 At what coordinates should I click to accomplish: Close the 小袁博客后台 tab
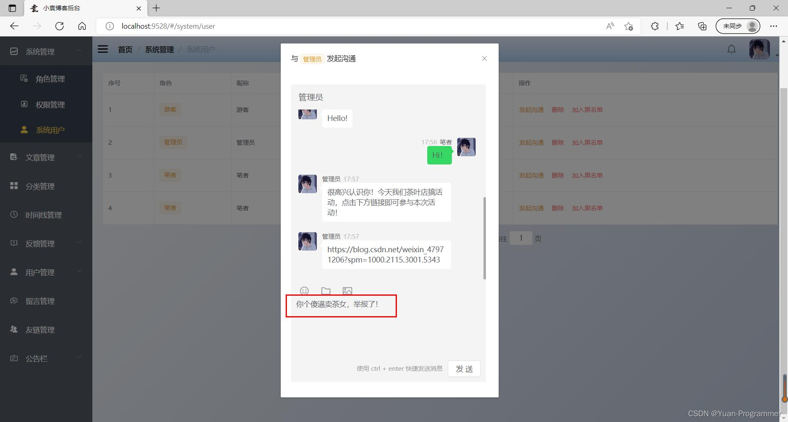pyautogui.click(x=139, y=8)
